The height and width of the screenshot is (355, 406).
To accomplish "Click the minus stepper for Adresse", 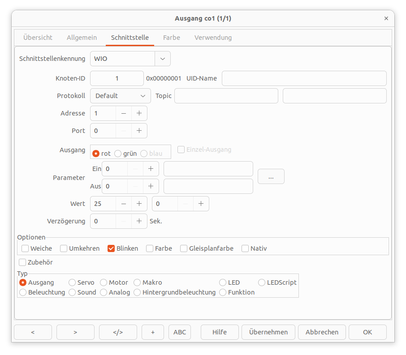I will [124, 113].
